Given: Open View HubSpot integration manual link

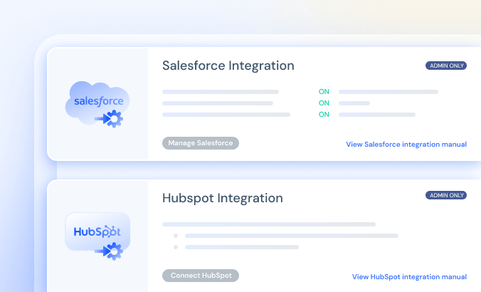Looking at the screenshot, I should (x=409, y=276).
